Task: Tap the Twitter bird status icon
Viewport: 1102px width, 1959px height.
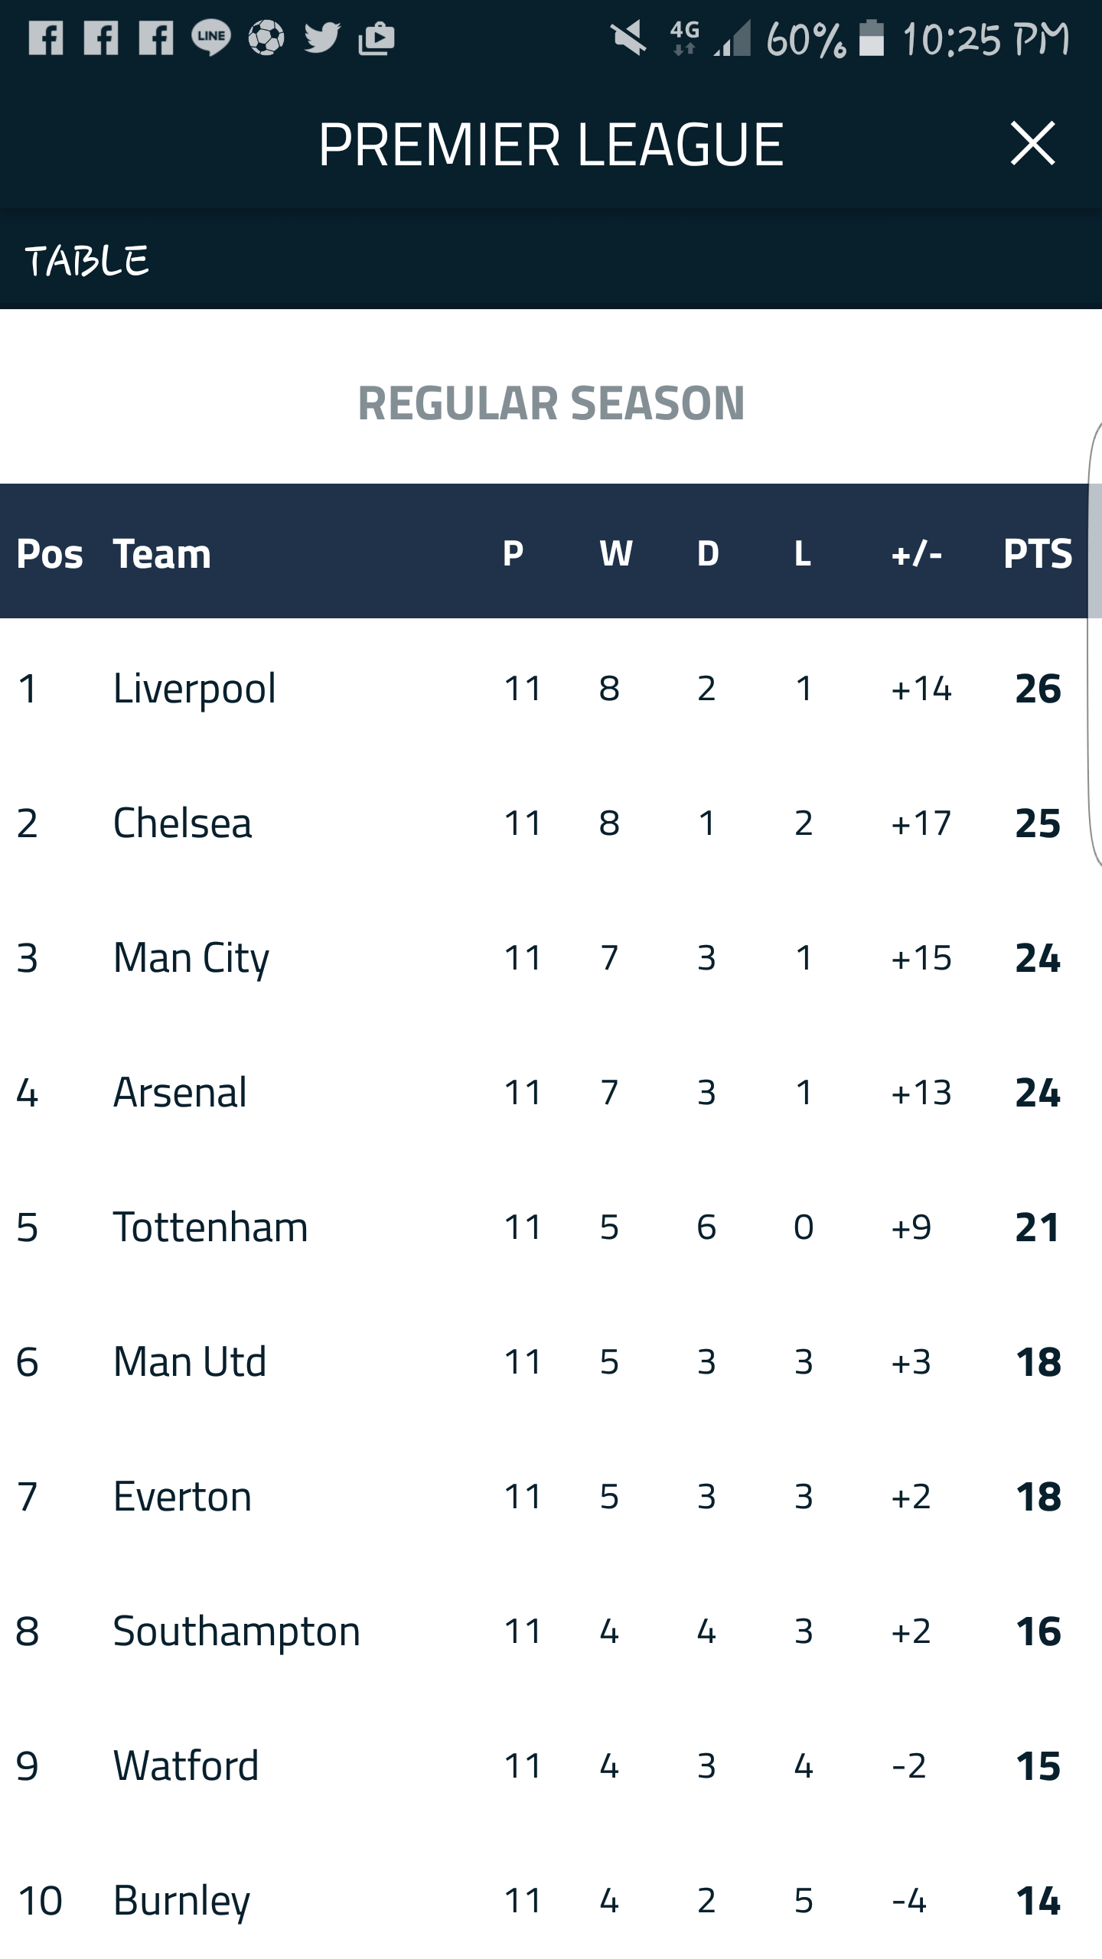Action: (321, 37)
